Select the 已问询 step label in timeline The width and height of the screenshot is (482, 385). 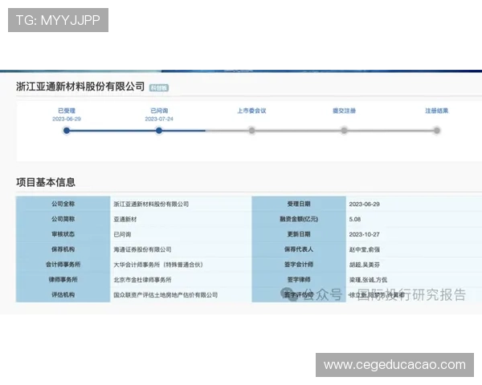[159, 111]
